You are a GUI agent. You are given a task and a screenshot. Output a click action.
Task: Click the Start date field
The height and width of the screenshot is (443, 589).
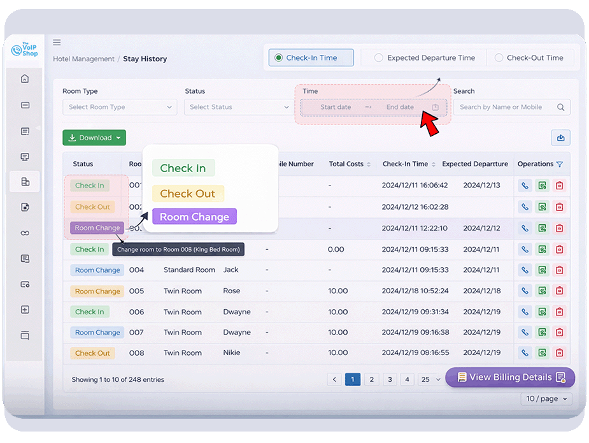click(336, 107)
